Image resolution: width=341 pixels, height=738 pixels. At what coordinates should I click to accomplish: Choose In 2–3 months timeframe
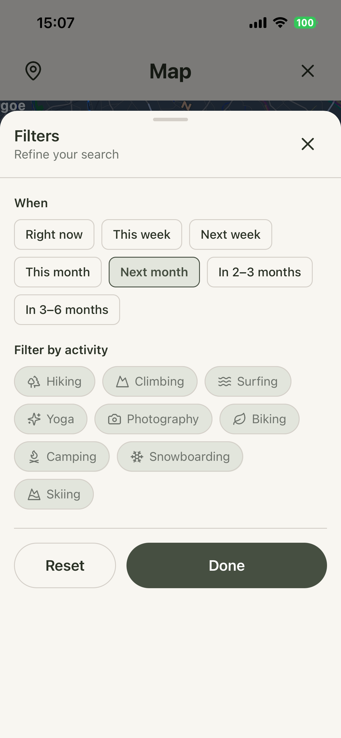point(260,272)
